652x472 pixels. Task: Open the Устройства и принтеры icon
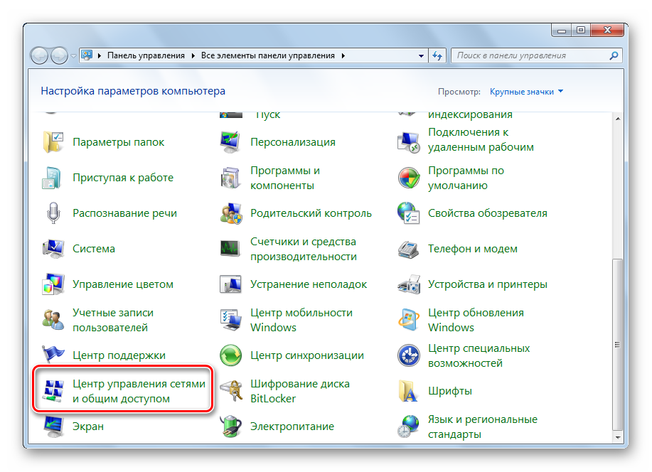410,284
